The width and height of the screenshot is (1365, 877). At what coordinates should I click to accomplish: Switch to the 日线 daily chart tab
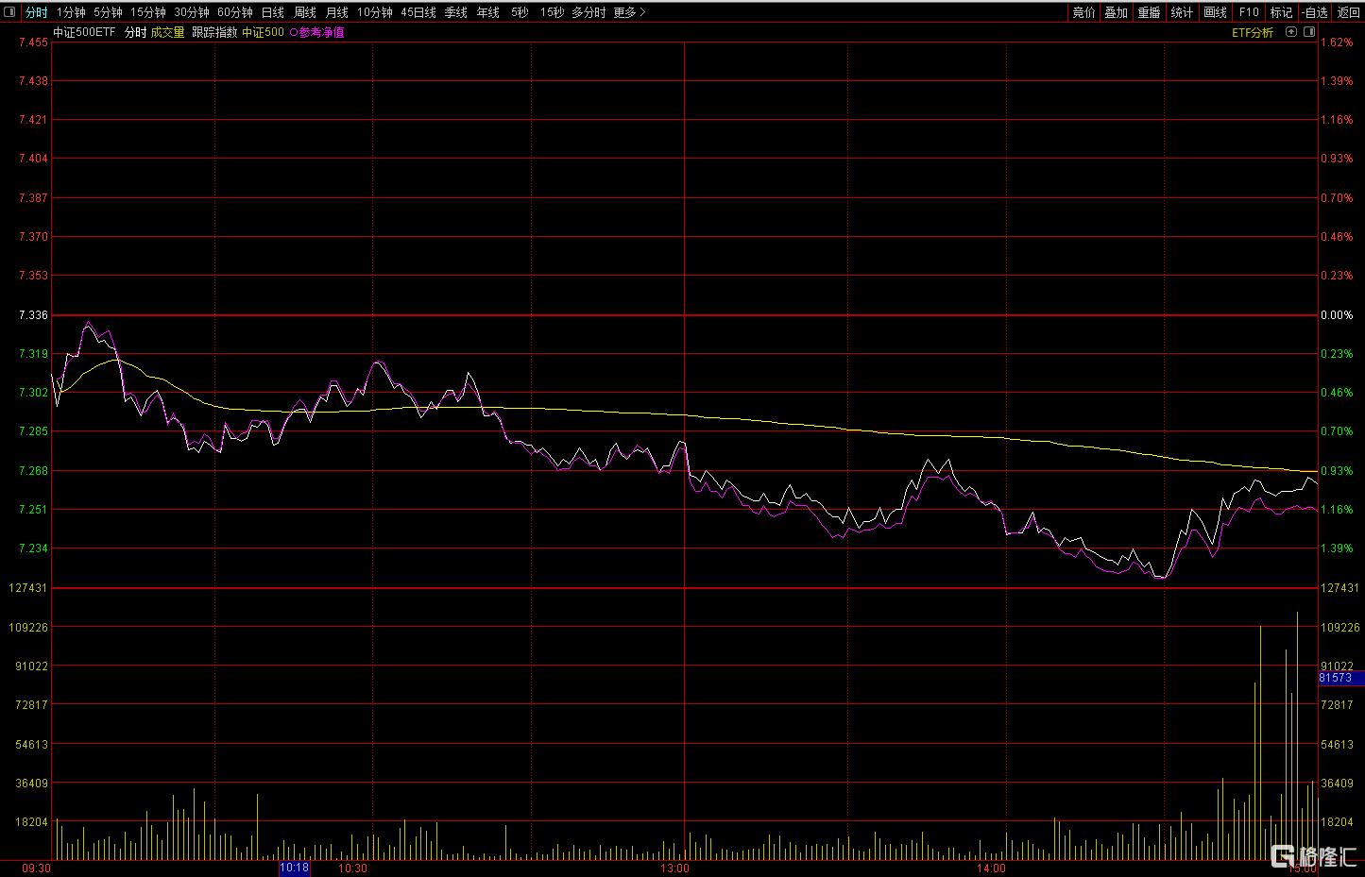pyautogui.click(x=272, y=12)
